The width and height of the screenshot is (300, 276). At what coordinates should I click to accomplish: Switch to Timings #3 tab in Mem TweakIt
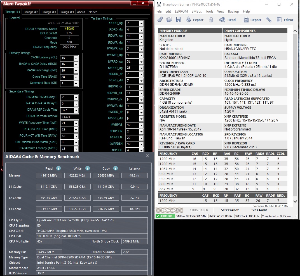(49, 12)
